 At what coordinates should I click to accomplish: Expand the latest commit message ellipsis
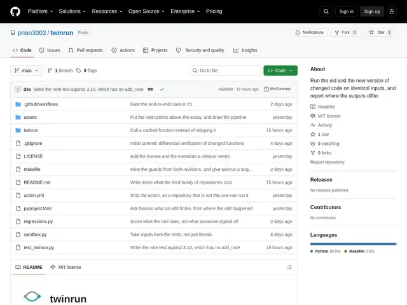(150, 89)
